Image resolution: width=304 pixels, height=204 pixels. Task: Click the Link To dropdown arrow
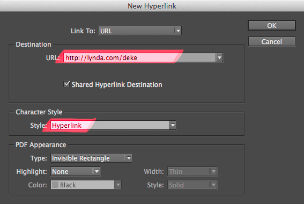pyautogui.click(x=178, y=31)
